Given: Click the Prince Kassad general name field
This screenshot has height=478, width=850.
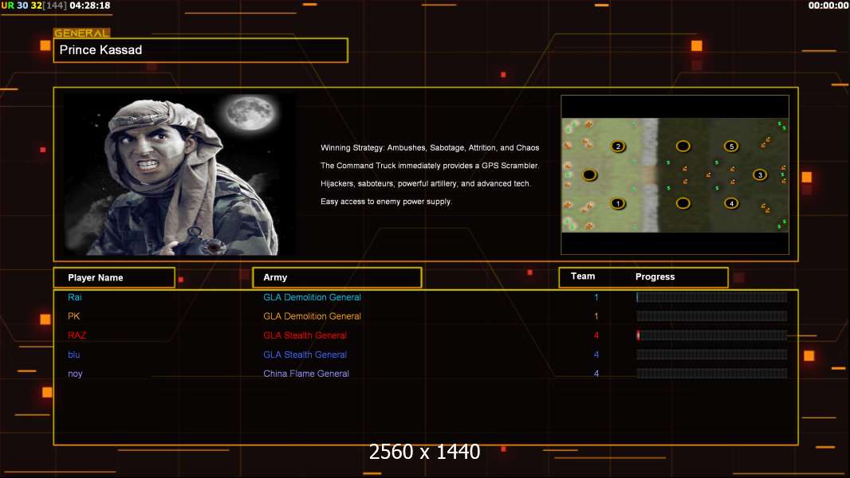Looking at the screenshot, I should point(201,50).
